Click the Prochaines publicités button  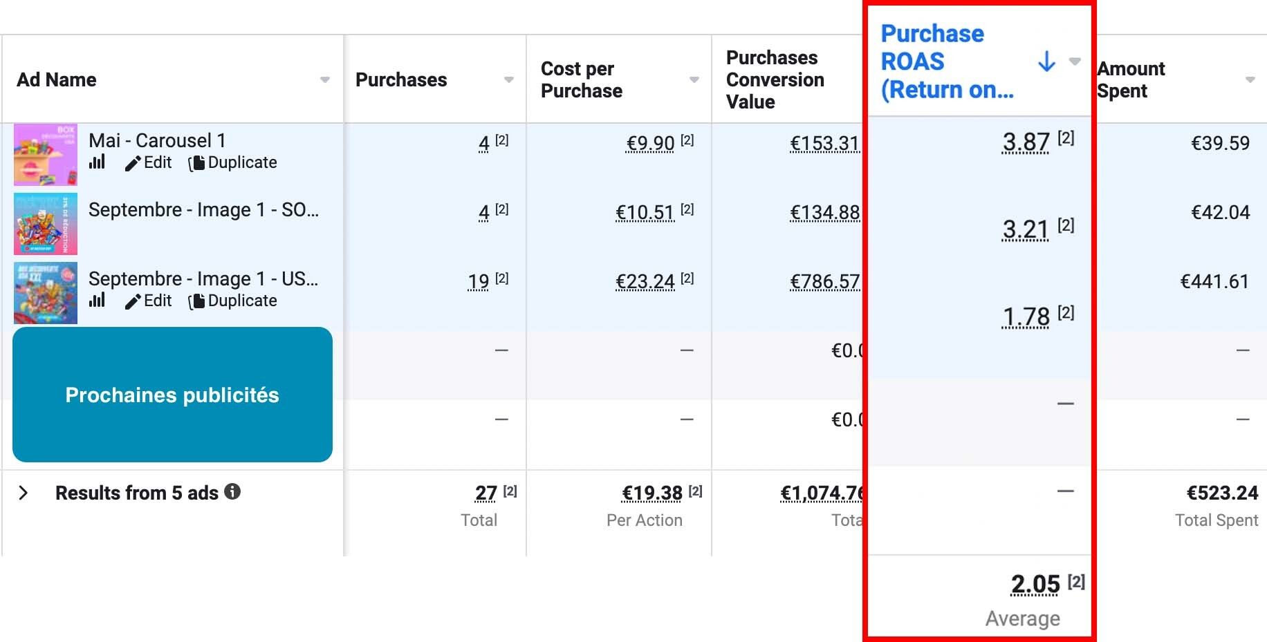click(172, 395)
